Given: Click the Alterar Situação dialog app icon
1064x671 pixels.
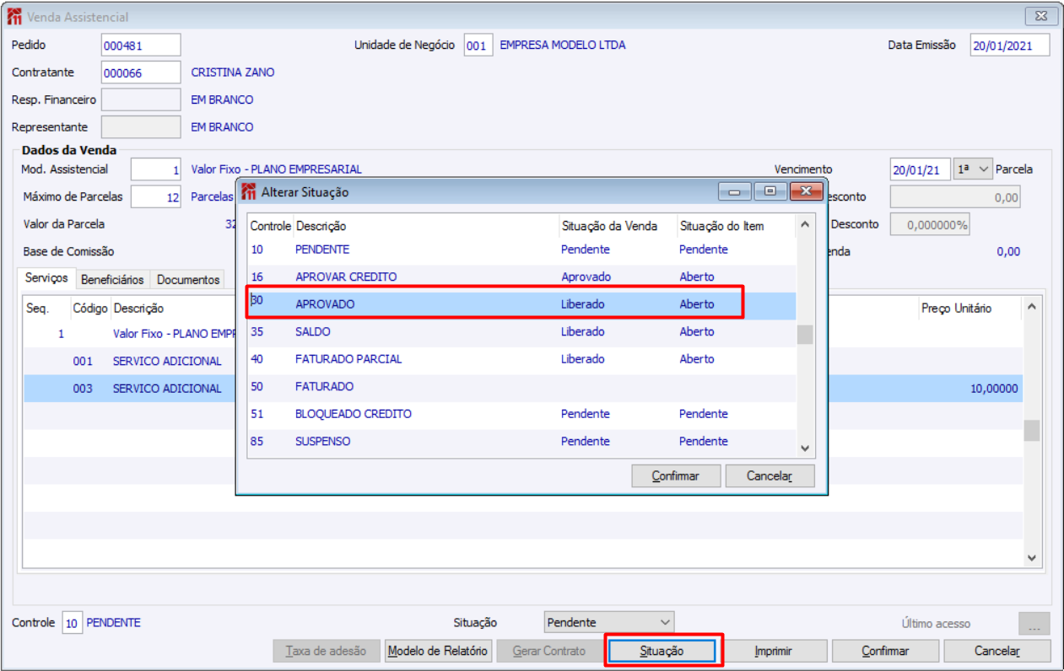Looking at the screenshot, I should pos(249,192).
